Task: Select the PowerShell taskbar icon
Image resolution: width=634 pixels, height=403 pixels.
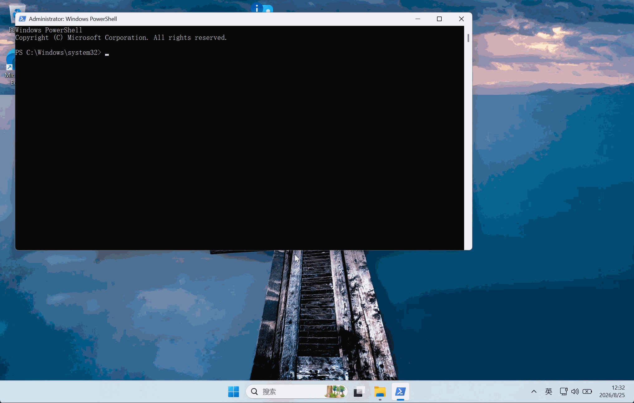Action: coord(401,391)
